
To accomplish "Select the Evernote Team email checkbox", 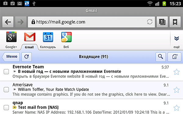I will click(x=6, y=71).
